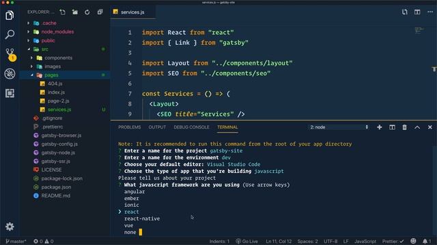
Task: Click the New Folder icon in Explorer
Action: click(x=75, y=12)
